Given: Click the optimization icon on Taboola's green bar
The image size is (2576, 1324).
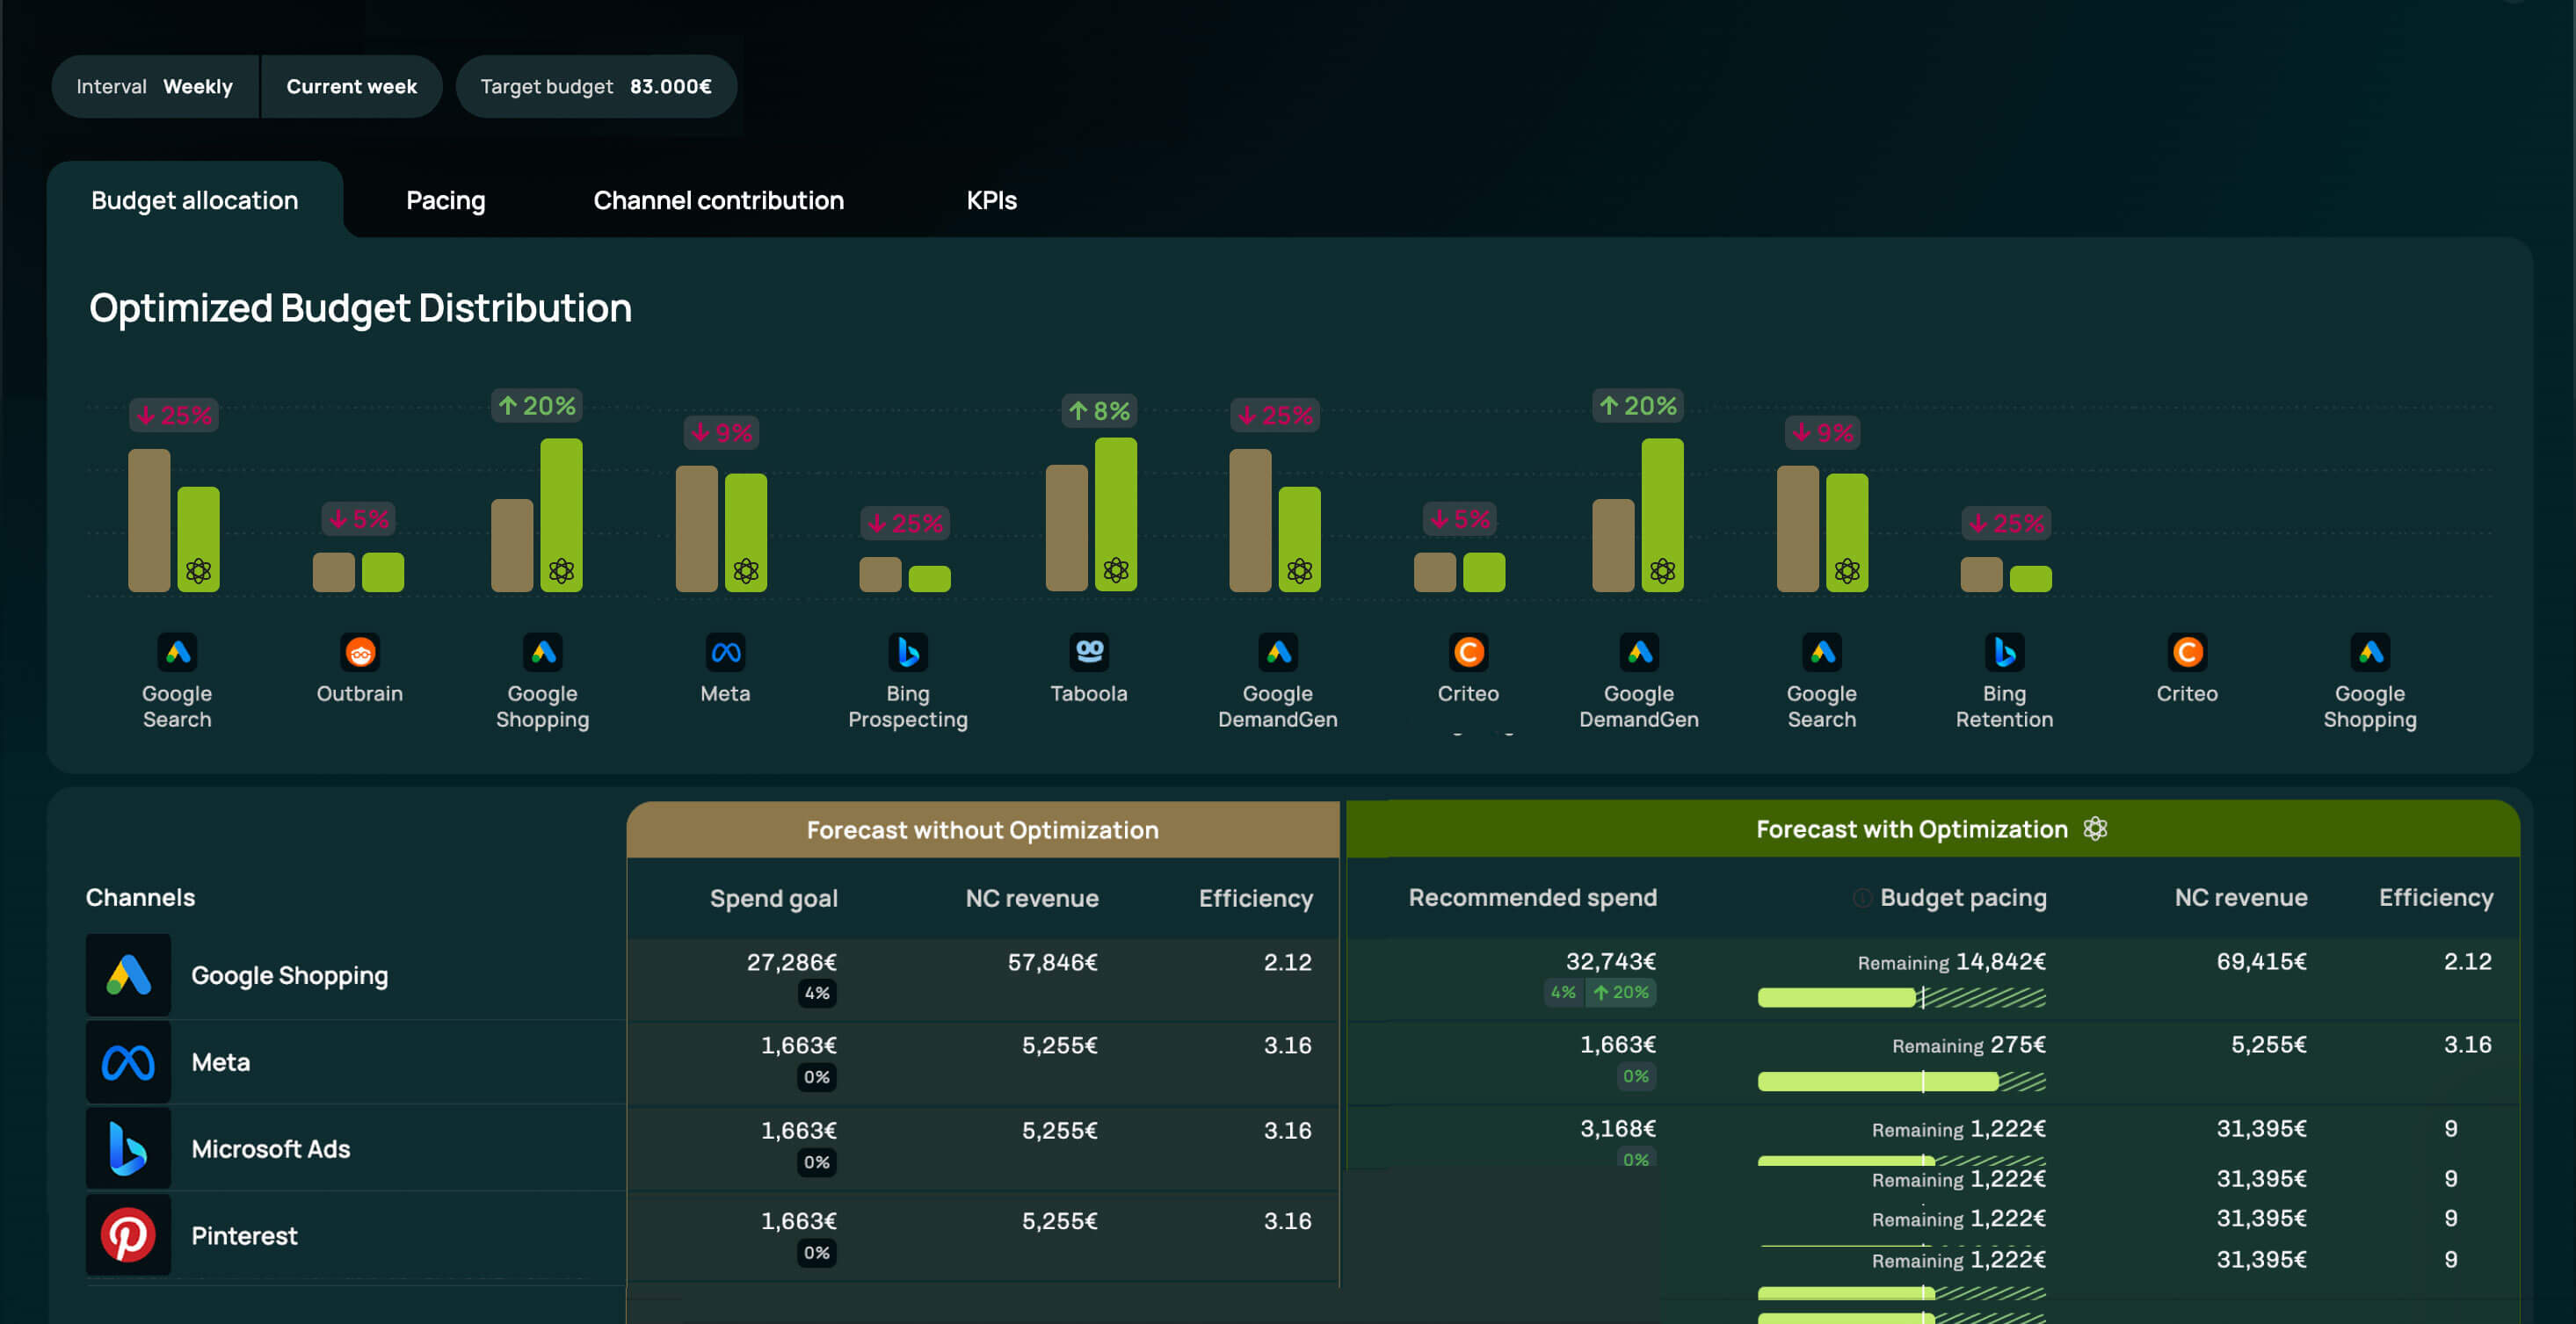Looking at the screenshot, I should point(1116,570).
